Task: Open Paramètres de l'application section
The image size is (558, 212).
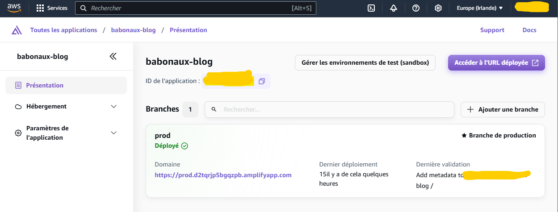Action: pyautogui.click(x=66, y=133)
